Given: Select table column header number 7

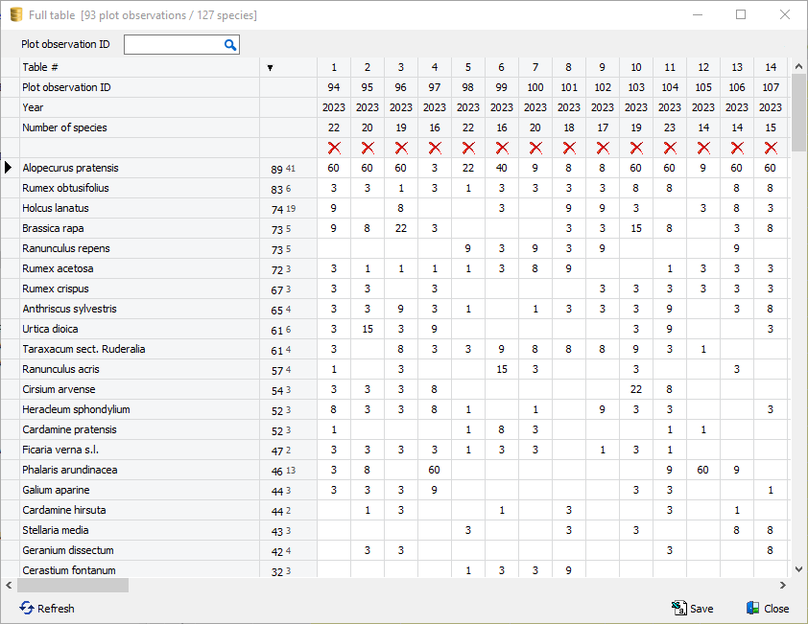Looking at the screenshot, I should [535, 67].
